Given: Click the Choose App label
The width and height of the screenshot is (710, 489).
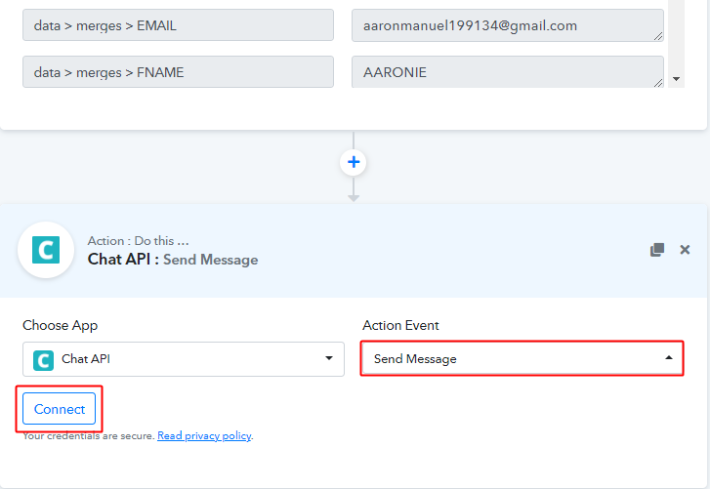Looking at the screenshot, I should click(x=61, y=325).
